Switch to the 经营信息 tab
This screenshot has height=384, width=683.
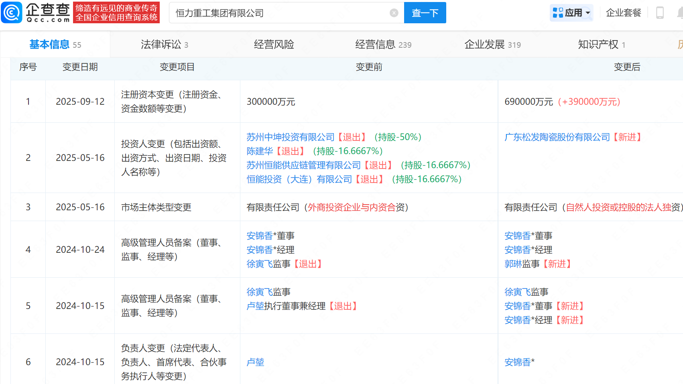(x=383, y=45)
